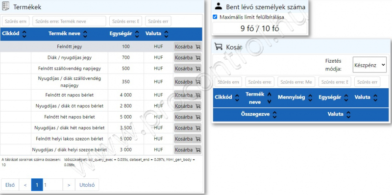392x195 pixels.
Task: Click HUF in the Felnőtt jegy row
Action: click(x=158, y=47)
